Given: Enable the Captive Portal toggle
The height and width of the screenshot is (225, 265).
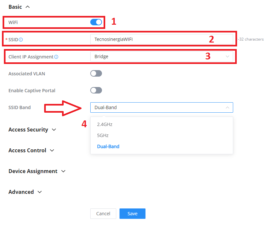Looking at the screenshot, I should (x=96, y=90).
